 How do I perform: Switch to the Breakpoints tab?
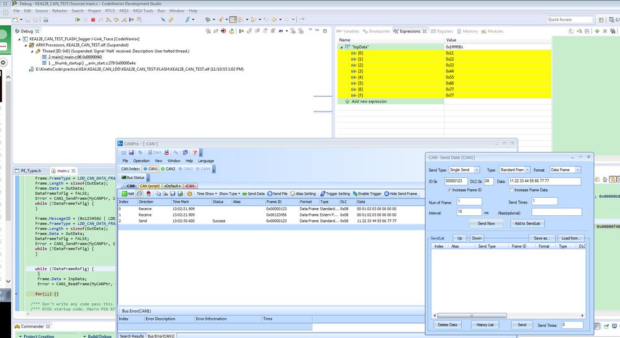click(x=376, y=31)
